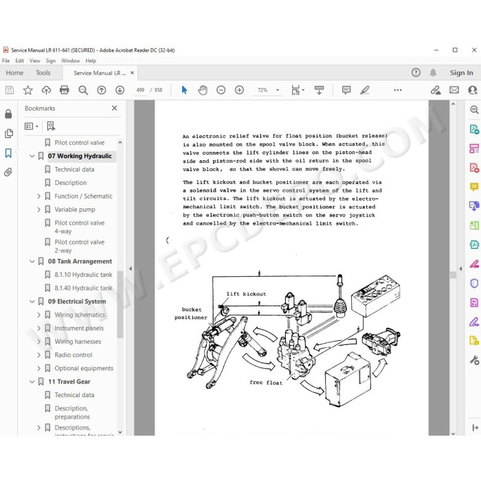Jump to 8.1.10 Hydraulic tank bookmark
This screenshot has height=481, width=481.
pyautogui.click(x=83, y=275)
